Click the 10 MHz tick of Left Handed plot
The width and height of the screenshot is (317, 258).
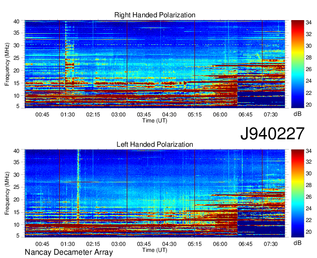(16, 225)
